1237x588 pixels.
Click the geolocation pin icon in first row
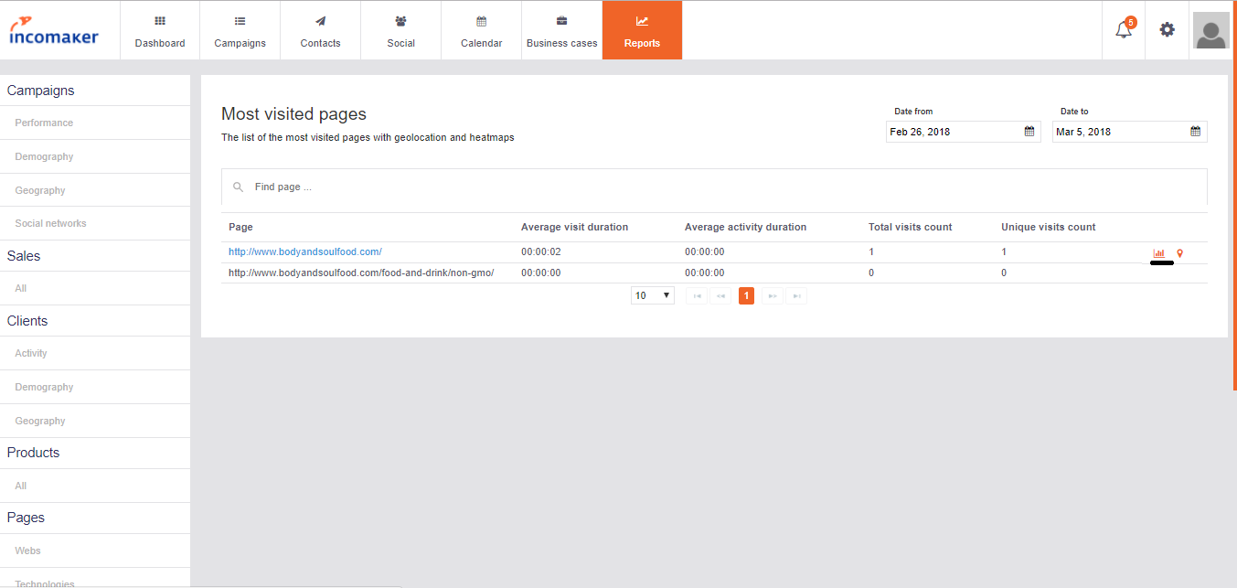(1179, 253)
